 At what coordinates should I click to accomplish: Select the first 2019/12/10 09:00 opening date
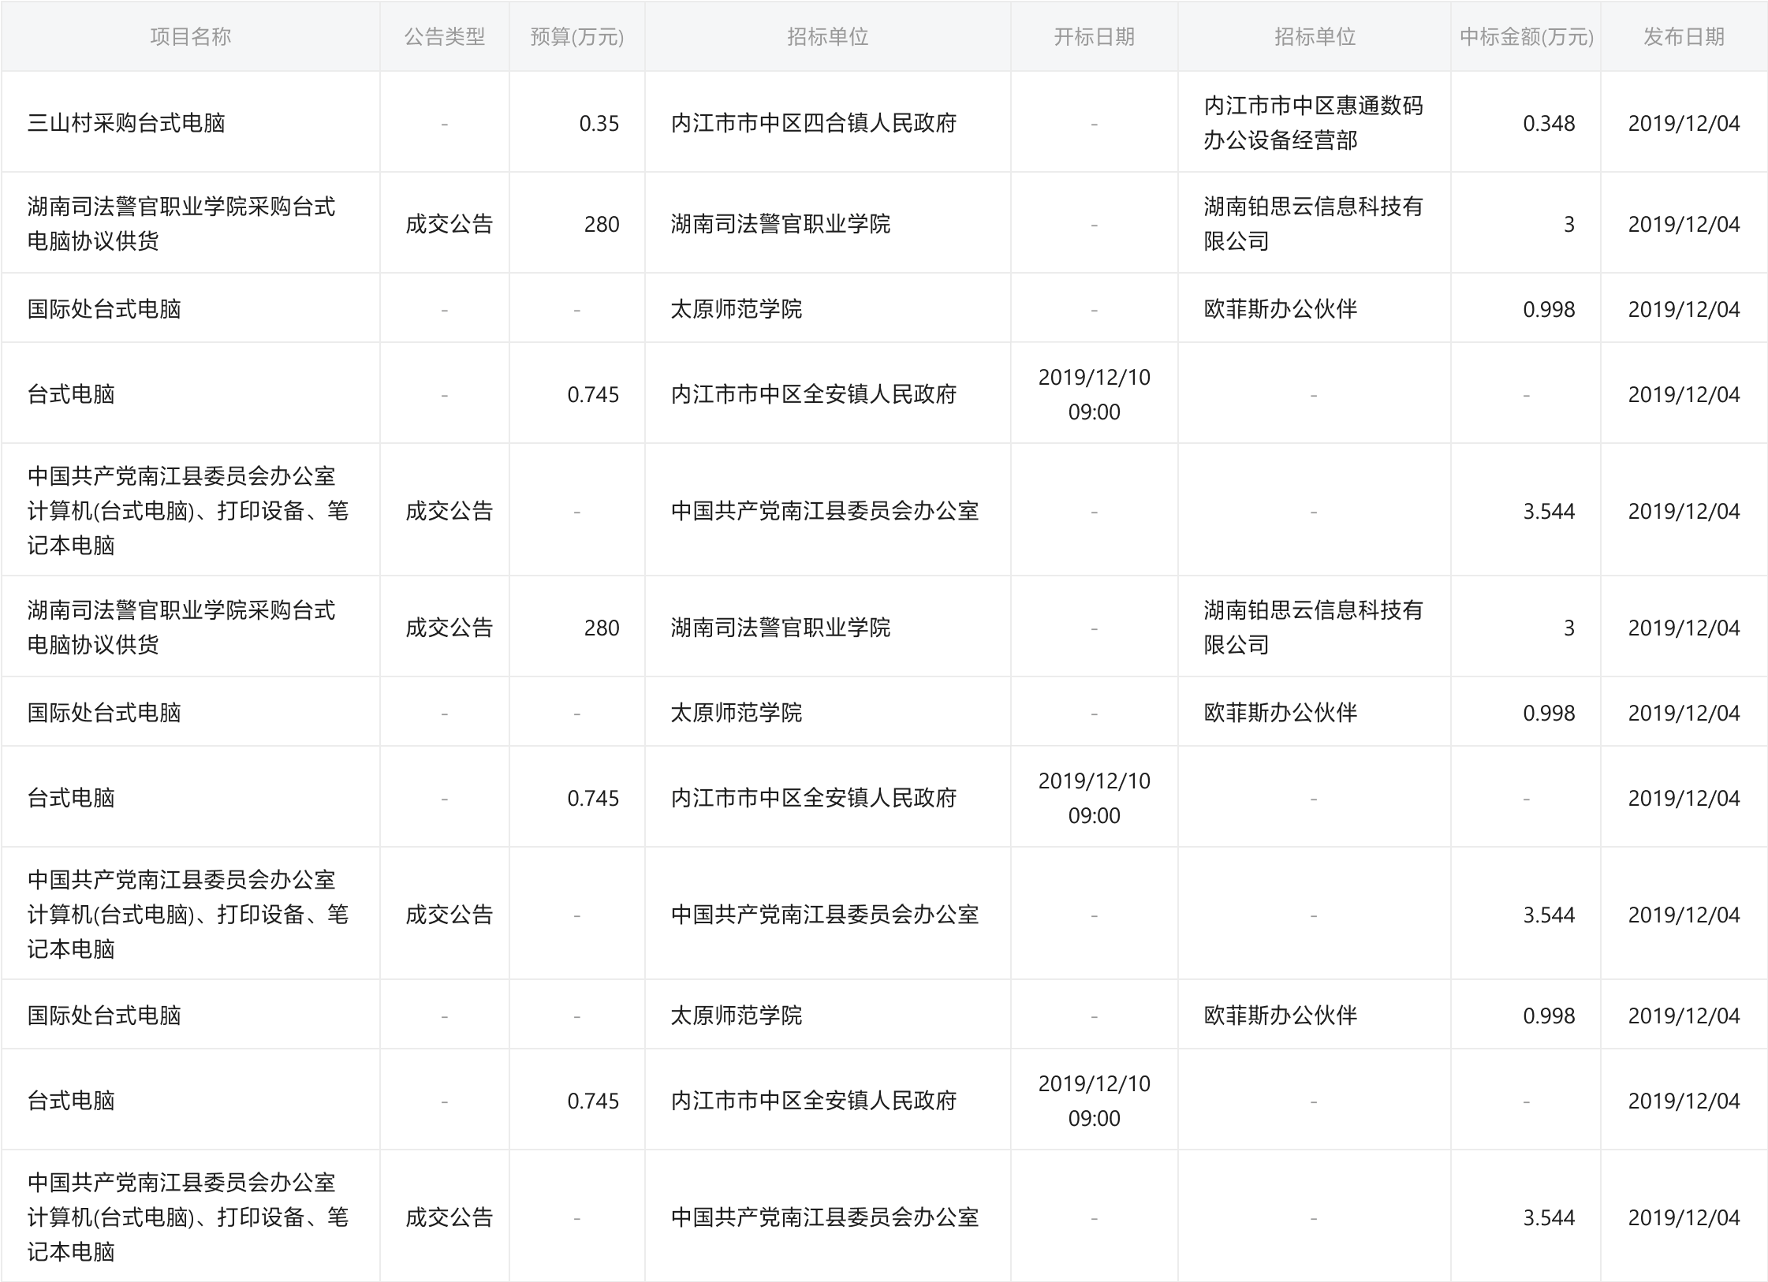pyautogui.click(x=1095, y=394)
